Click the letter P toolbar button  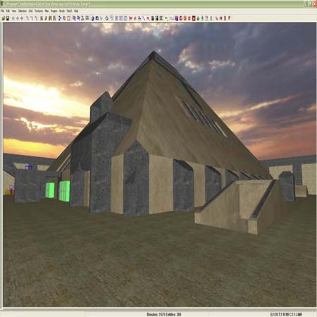[230, 18]
